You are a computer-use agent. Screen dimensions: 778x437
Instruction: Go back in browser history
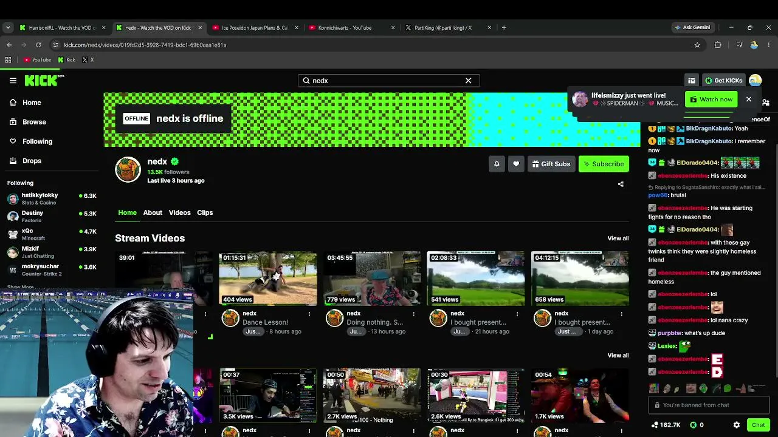pos(9,45)
